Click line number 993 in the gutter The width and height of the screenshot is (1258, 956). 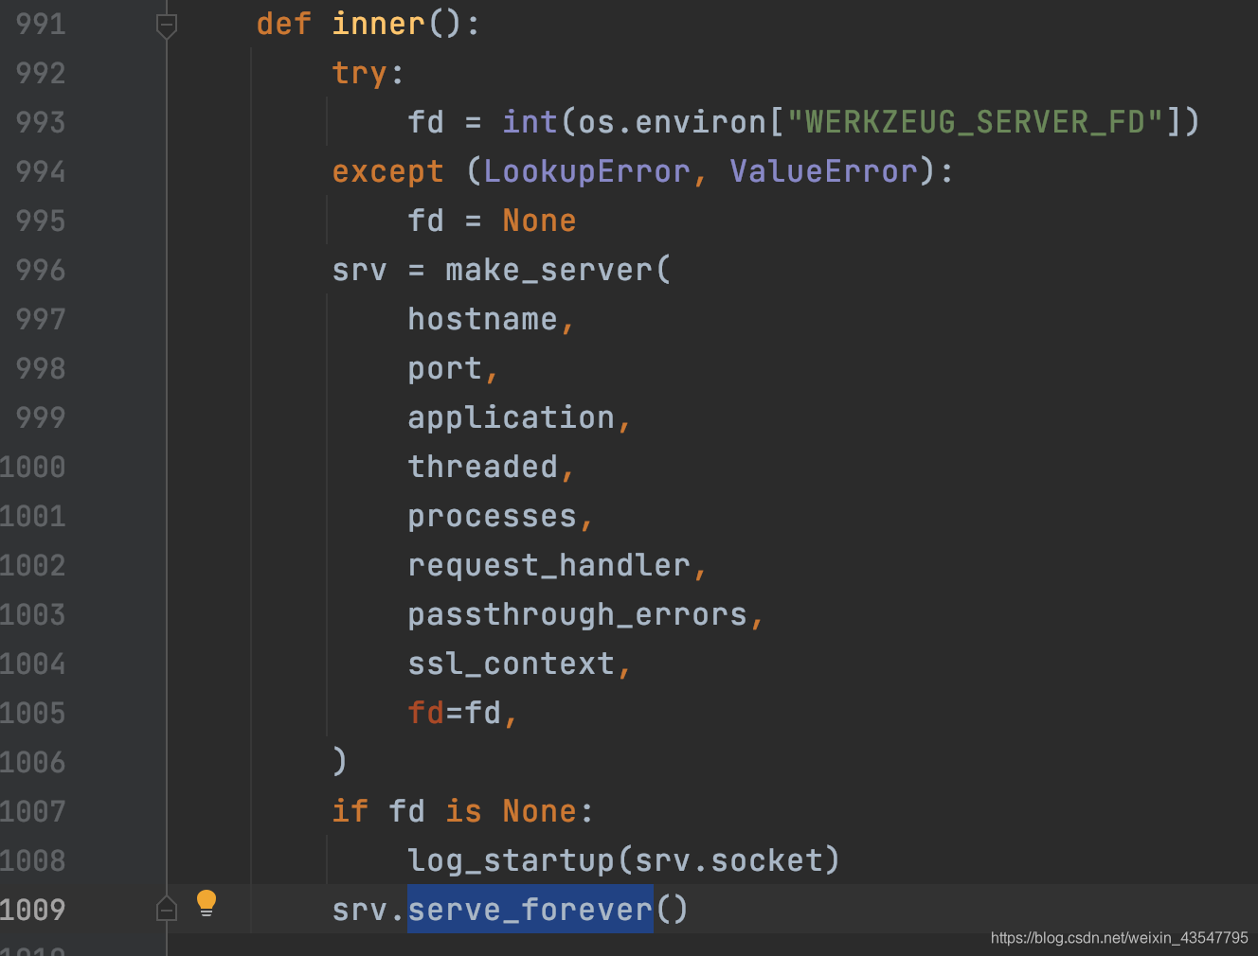[x=41, y=122]
